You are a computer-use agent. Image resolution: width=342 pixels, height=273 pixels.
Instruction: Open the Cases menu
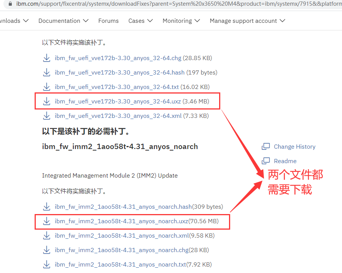tap(140, 21)
